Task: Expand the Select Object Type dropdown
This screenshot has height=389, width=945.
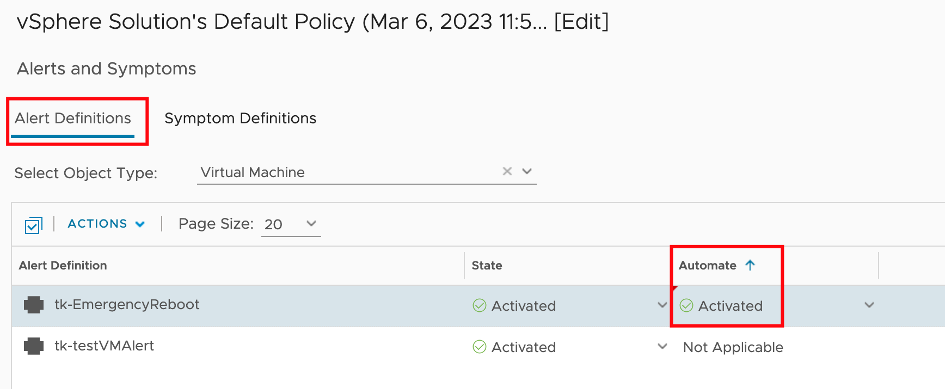Action: pos(527,171)
